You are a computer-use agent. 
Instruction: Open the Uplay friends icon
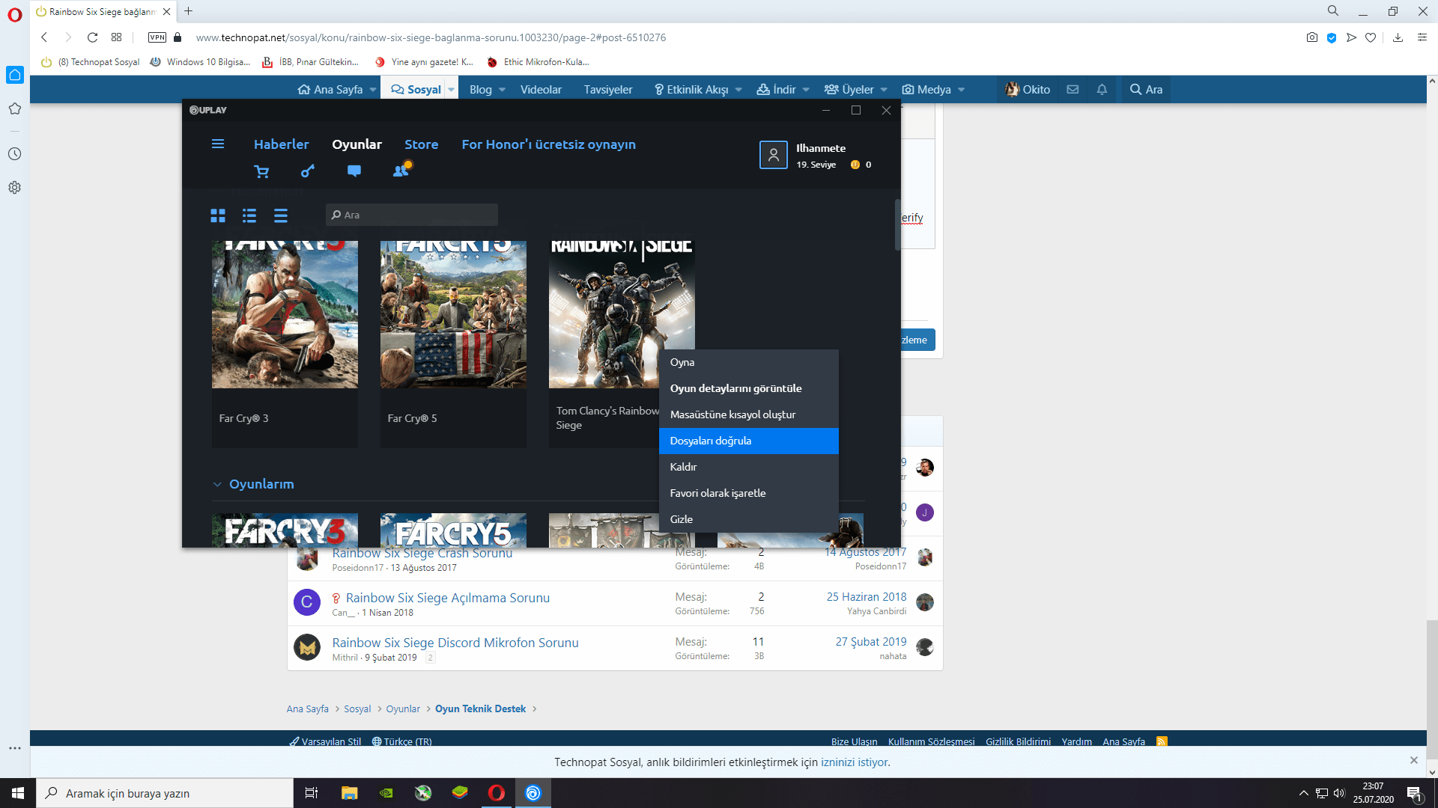[x=401, y=171]
